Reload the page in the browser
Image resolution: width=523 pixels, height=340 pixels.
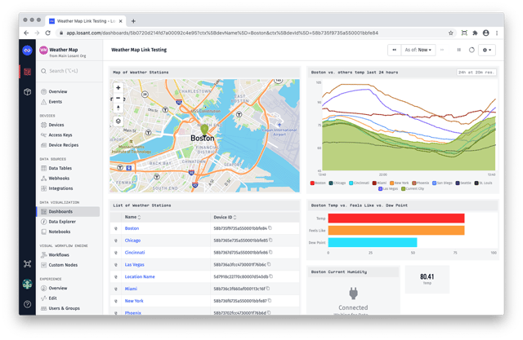pos(47,33)
